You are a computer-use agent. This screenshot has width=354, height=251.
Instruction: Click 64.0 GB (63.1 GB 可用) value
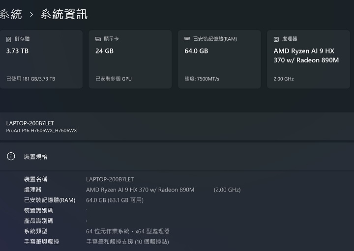click(x=115, y=200)
